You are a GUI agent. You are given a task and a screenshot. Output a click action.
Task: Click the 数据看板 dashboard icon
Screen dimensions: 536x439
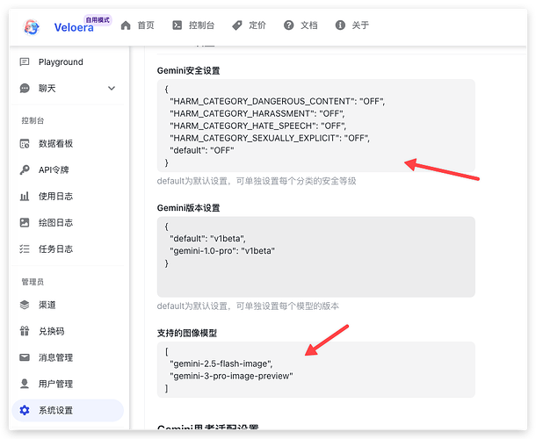25,144
